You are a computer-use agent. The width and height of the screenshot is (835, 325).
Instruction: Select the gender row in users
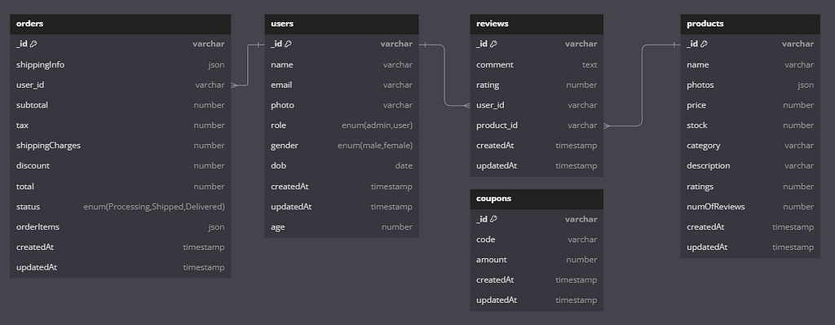point(342,146)
